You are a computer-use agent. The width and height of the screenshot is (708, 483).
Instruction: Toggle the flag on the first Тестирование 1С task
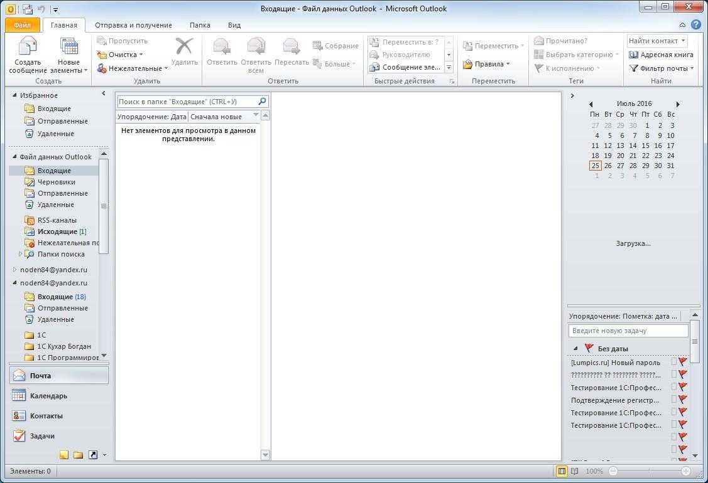(x=683, y=387)
